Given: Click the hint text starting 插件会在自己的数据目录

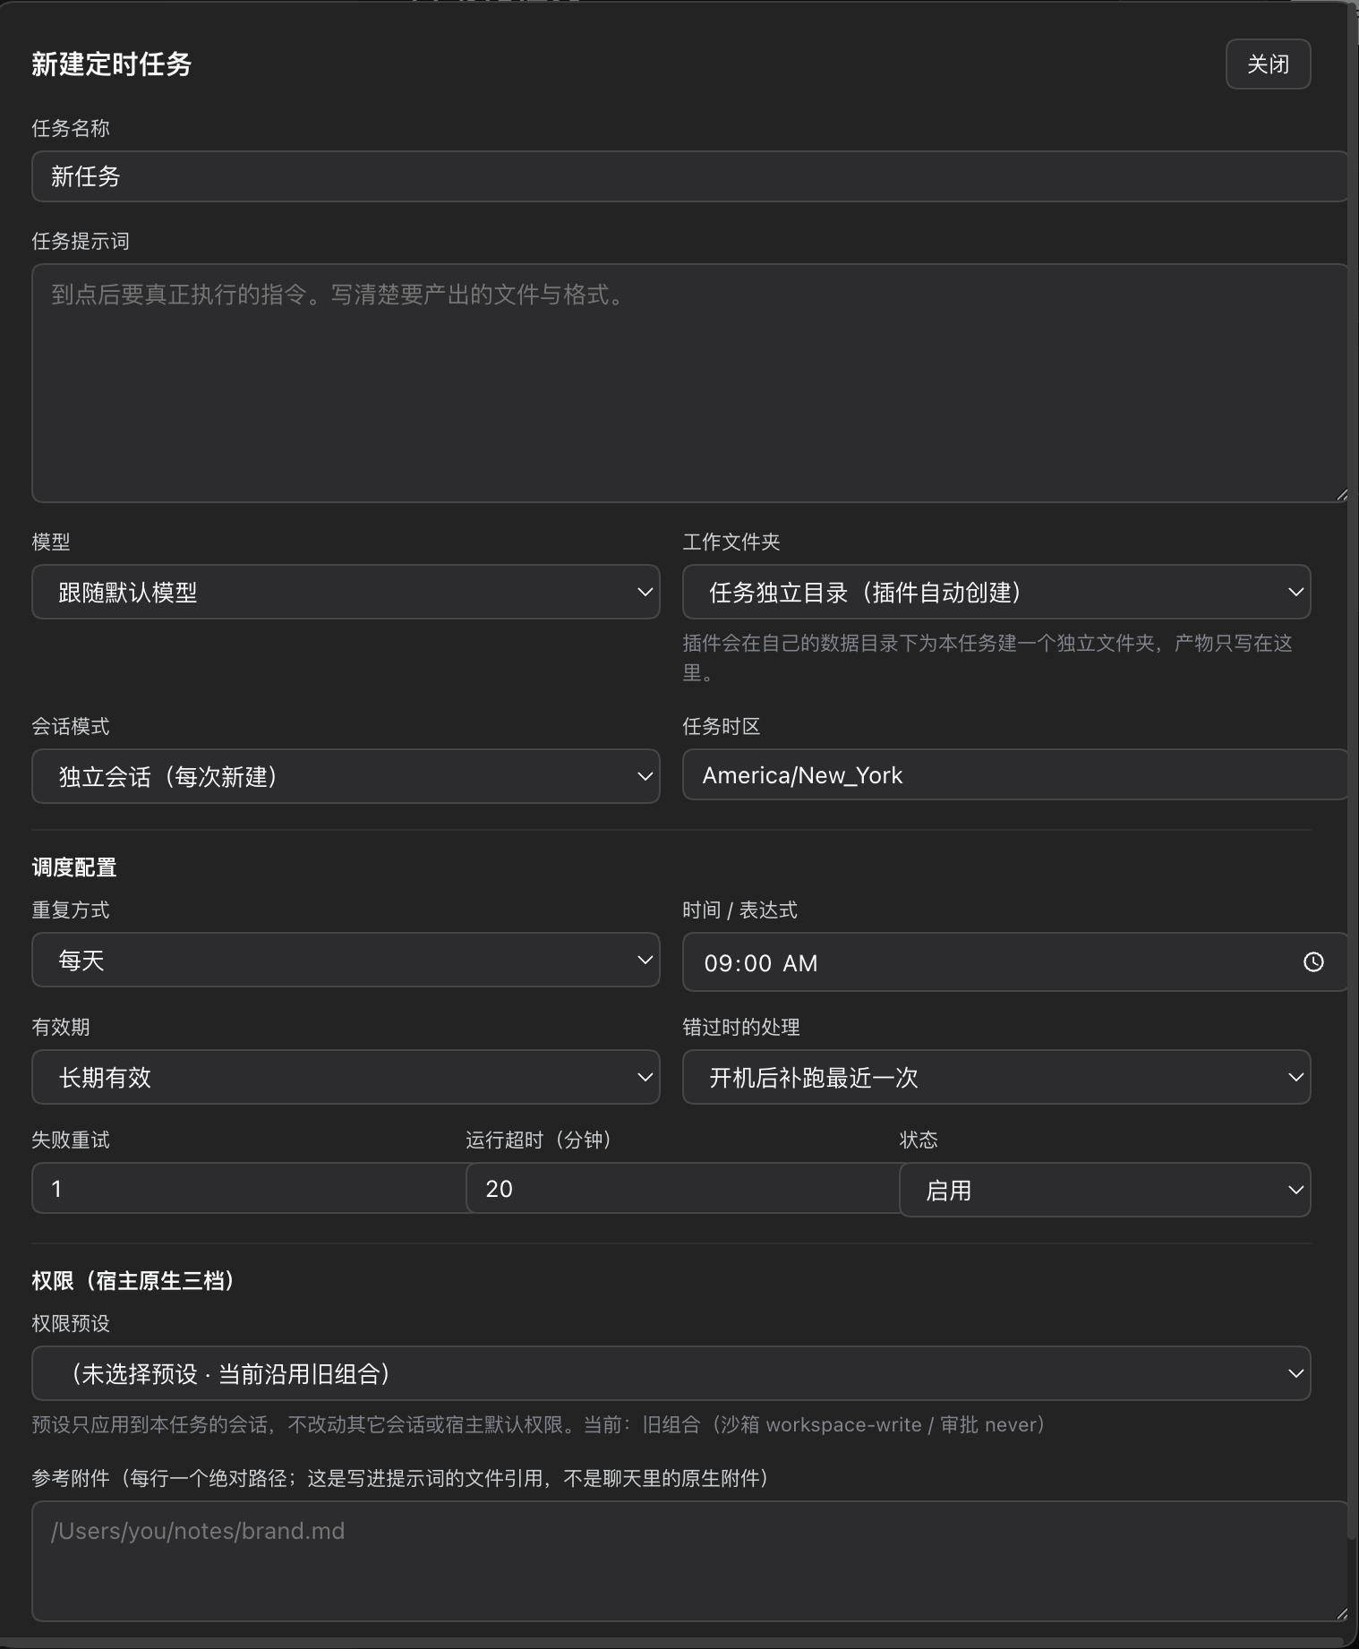Looking at the screenshot, I should click(x=987, y=658).
